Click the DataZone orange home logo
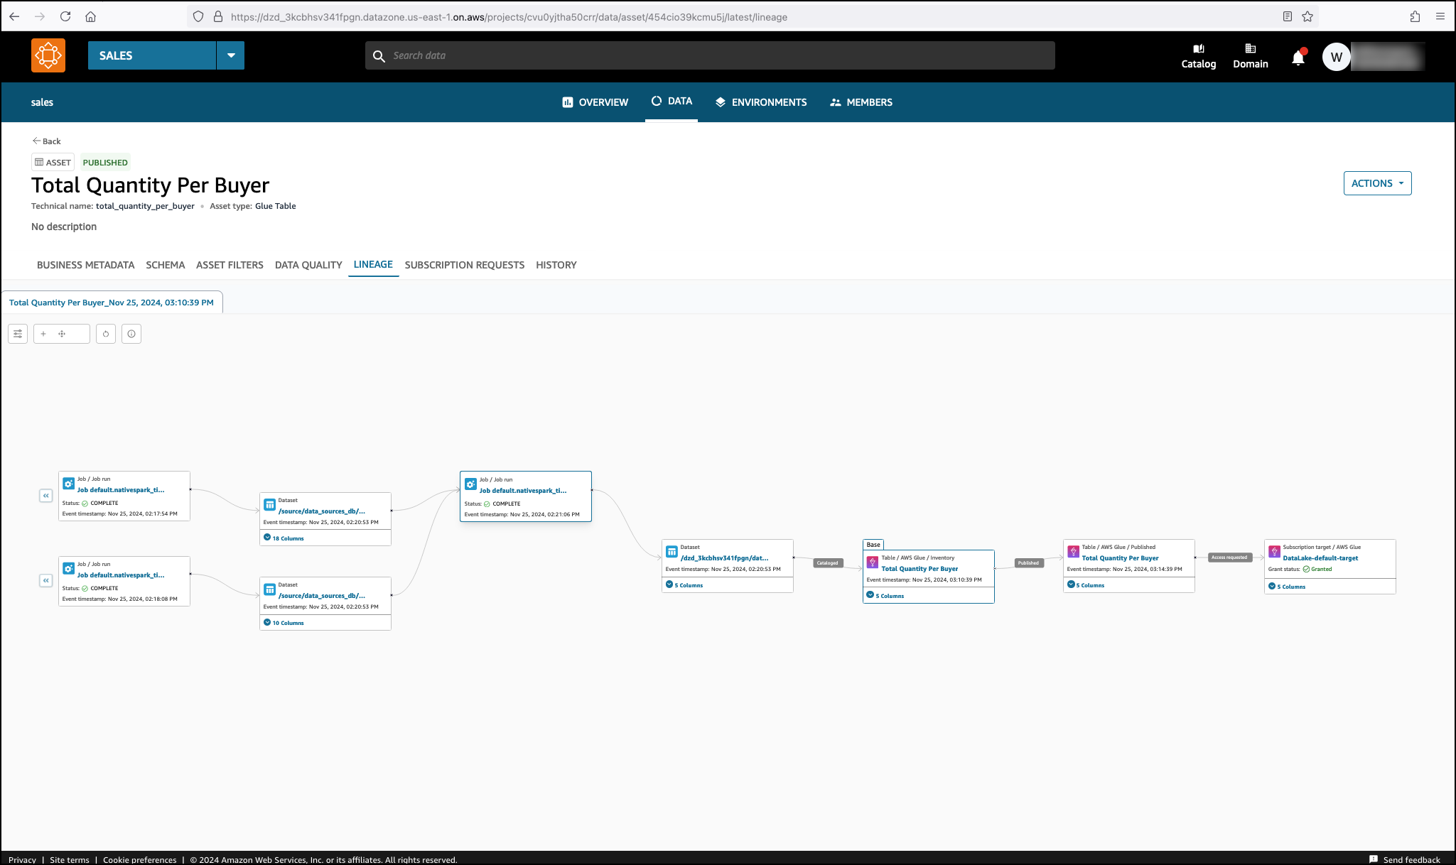Image resolution: width=1456 pixels, height=865 pixels. click(x=48, y=55)
